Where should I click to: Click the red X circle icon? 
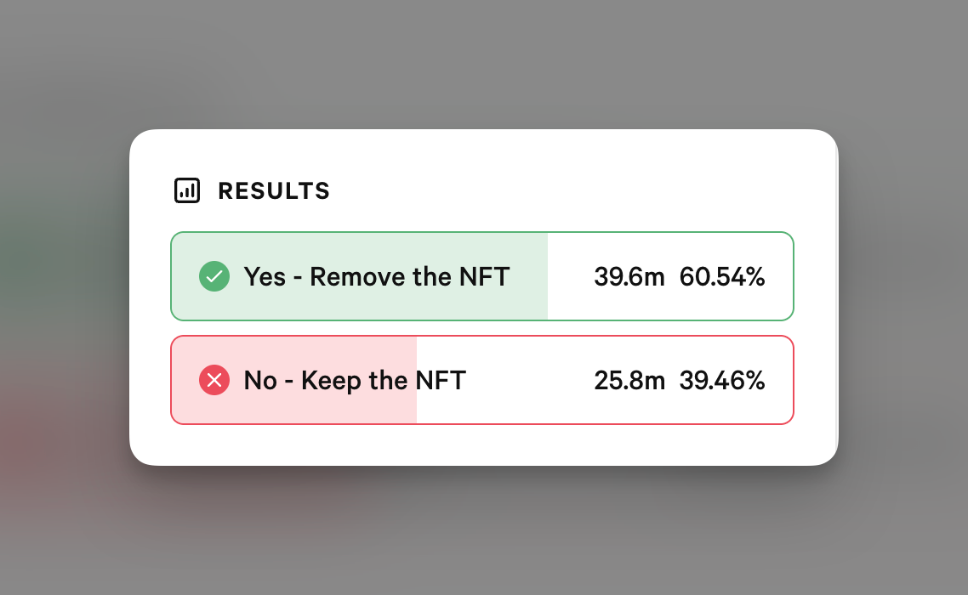click(x=214, y=380)
